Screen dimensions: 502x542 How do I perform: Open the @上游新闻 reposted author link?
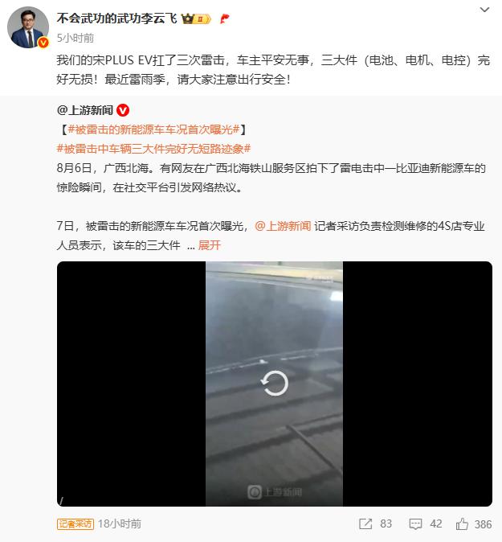click(x=85, y=110)
